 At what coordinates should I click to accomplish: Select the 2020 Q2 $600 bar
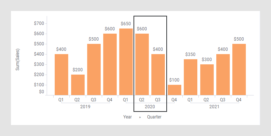[x=142, y=64]
